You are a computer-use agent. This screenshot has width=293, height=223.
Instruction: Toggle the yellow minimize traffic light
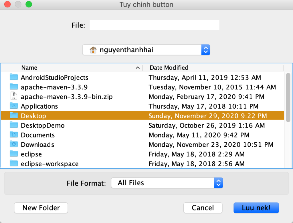(18, 5)
